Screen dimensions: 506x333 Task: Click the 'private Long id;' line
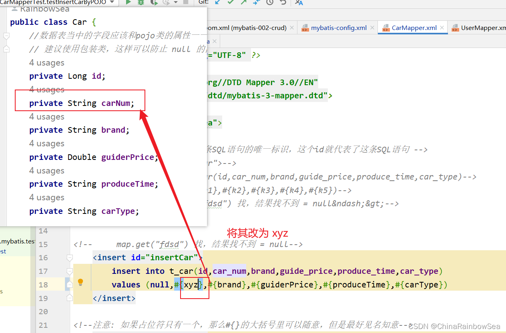coord(67,76)
